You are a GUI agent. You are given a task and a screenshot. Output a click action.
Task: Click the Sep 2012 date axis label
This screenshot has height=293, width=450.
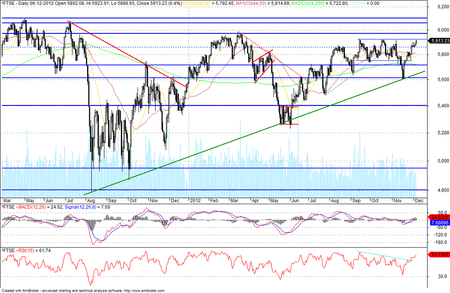356,201
